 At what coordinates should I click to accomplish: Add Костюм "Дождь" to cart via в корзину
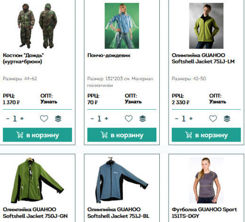point(37,135)
